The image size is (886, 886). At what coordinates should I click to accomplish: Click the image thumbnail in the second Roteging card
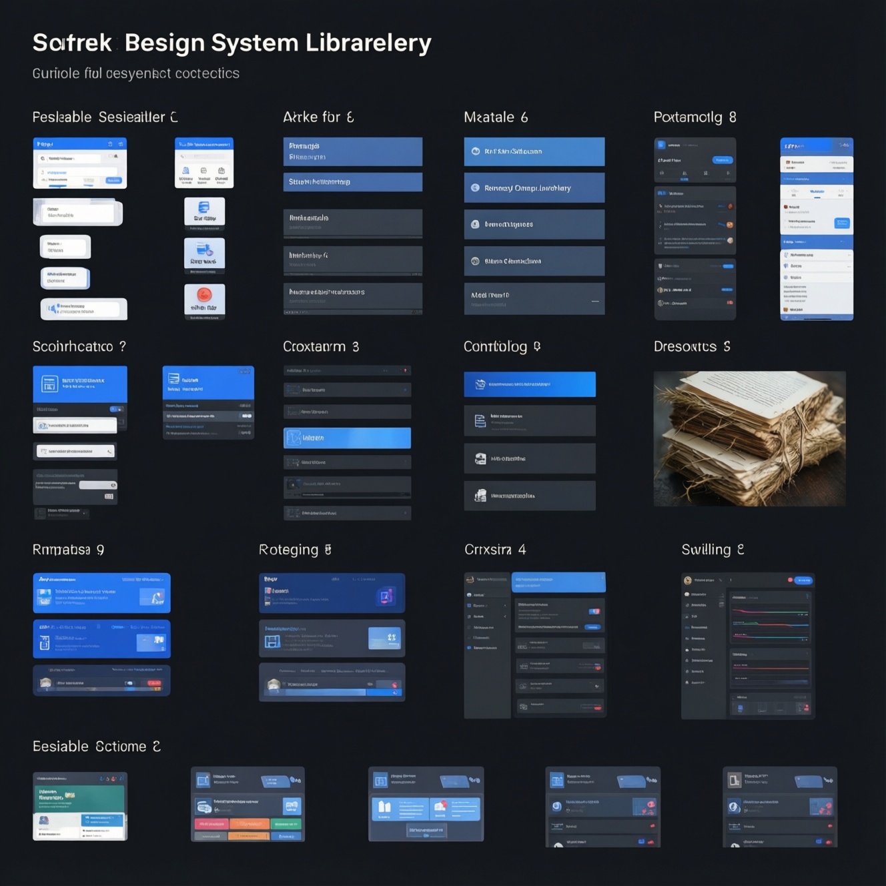click(x=384, y=638)
